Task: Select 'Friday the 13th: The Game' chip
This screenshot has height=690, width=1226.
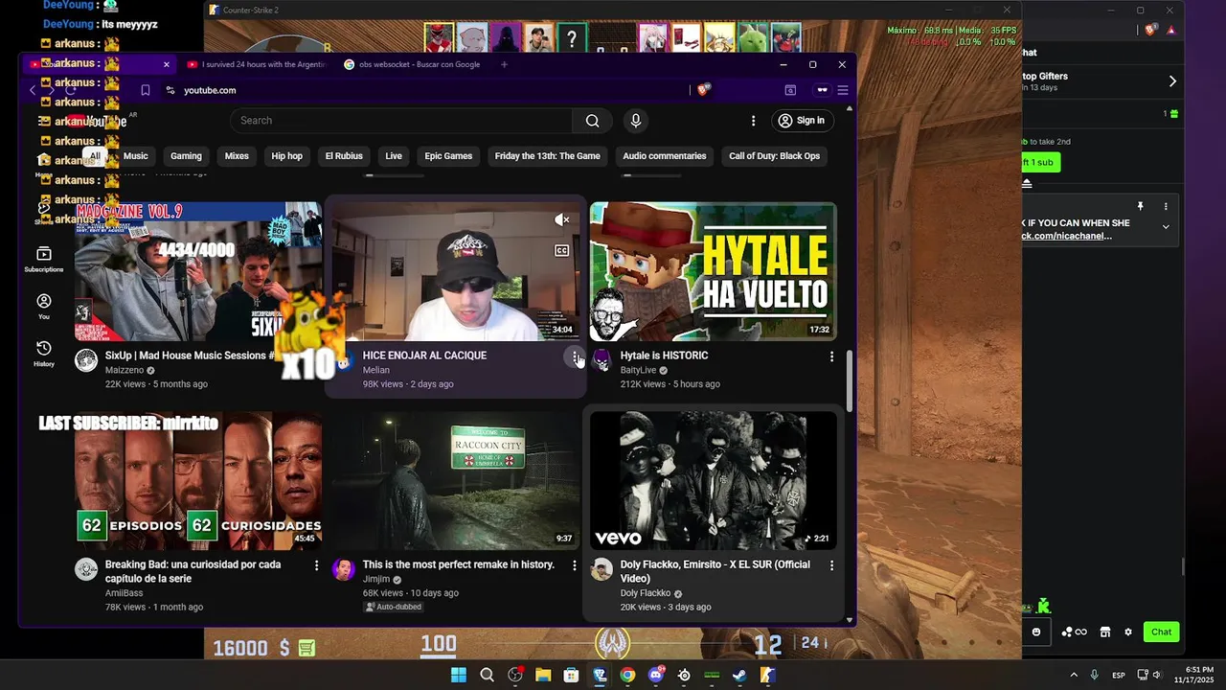Action: (x=547, y=156)
